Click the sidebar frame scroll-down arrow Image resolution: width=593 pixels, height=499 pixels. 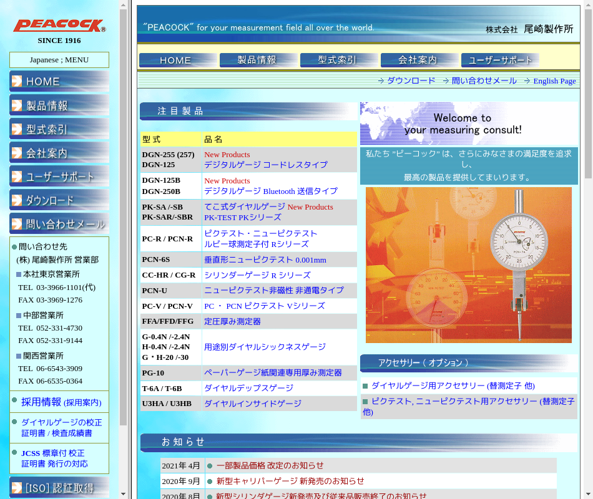coord(123,494)
